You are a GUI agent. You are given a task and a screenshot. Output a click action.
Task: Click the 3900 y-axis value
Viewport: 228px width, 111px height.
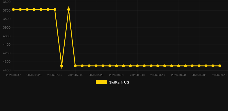click(7, 27)
